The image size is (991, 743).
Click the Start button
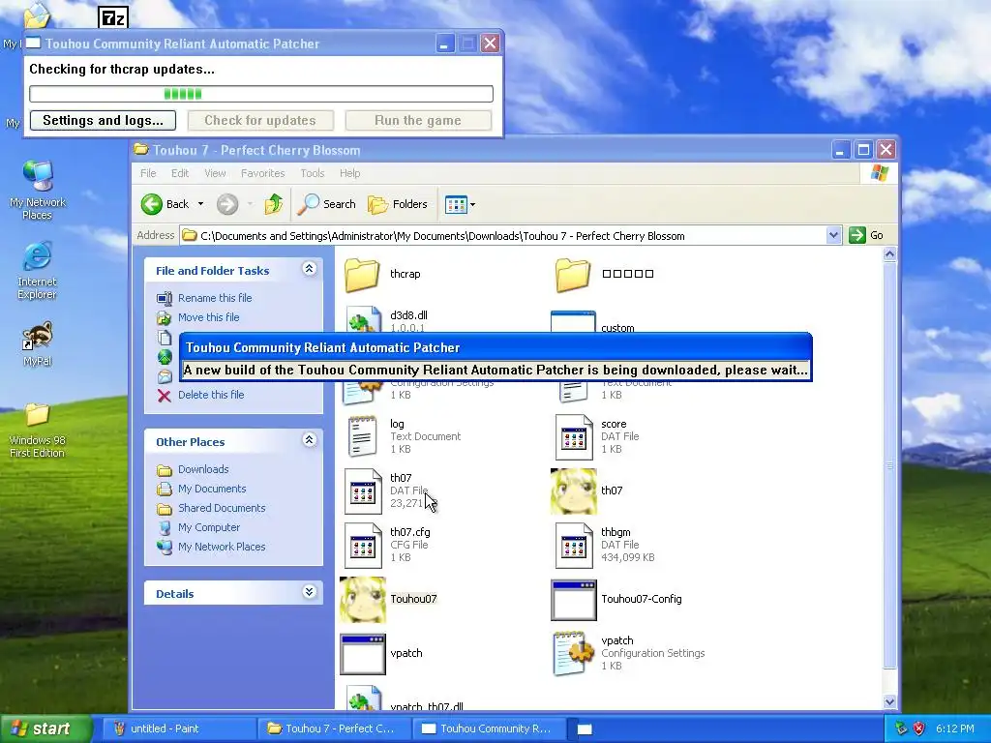tap(45, 729)
